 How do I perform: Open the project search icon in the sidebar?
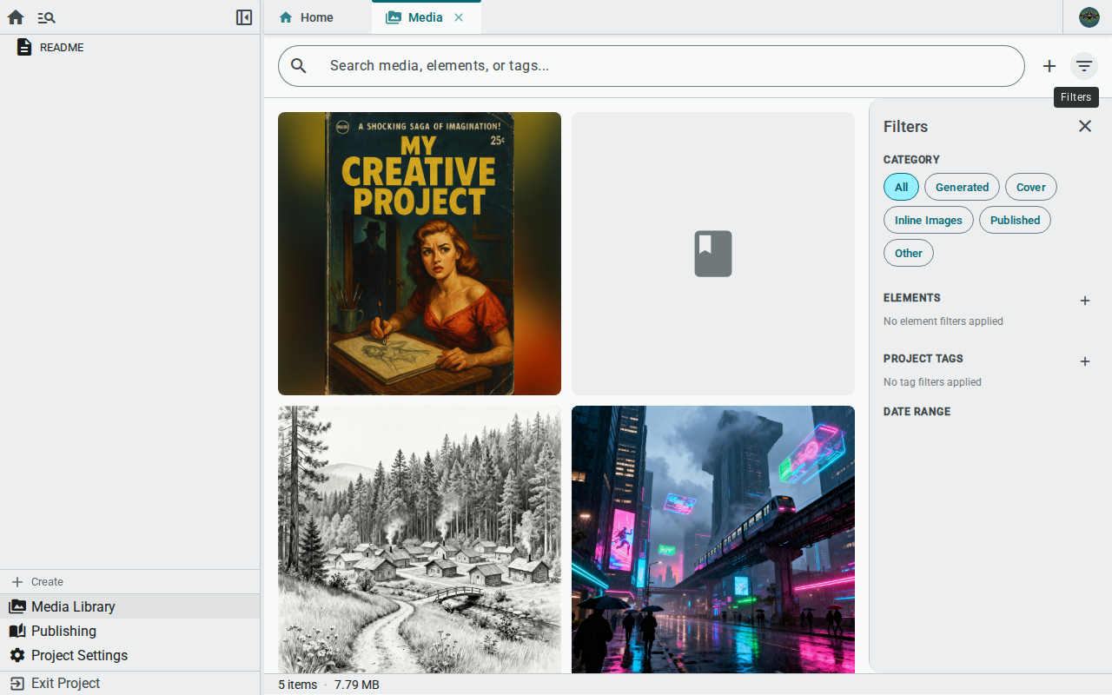click(47, 17)
